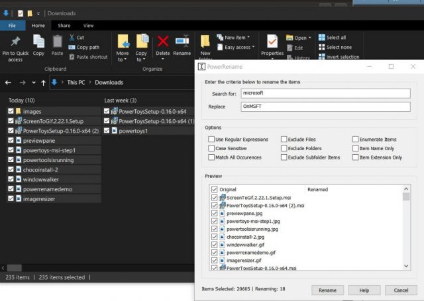Image resolution: width=424 pixels, height=301 pixels.
Task: Click Pin to Quick access icon
Action: point(15,42)
